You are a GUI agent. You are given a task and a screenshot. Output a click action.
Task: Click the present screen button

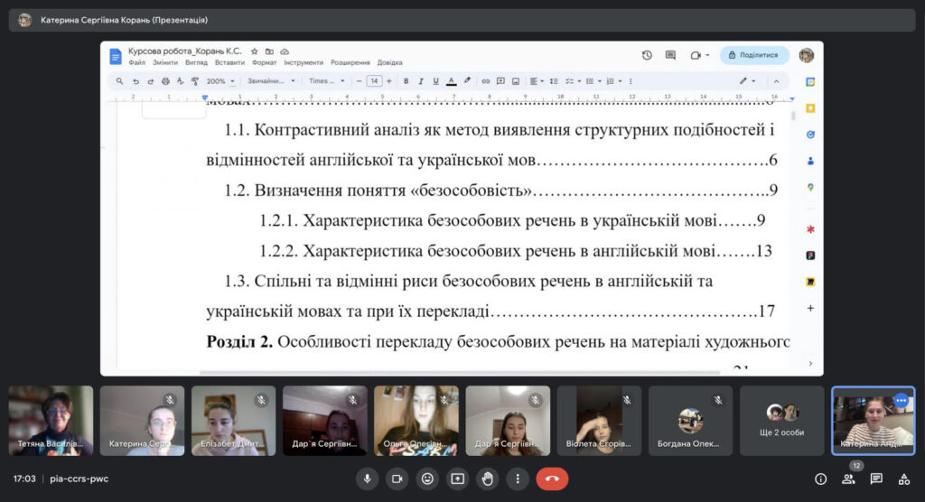click(x=457, y=479)
